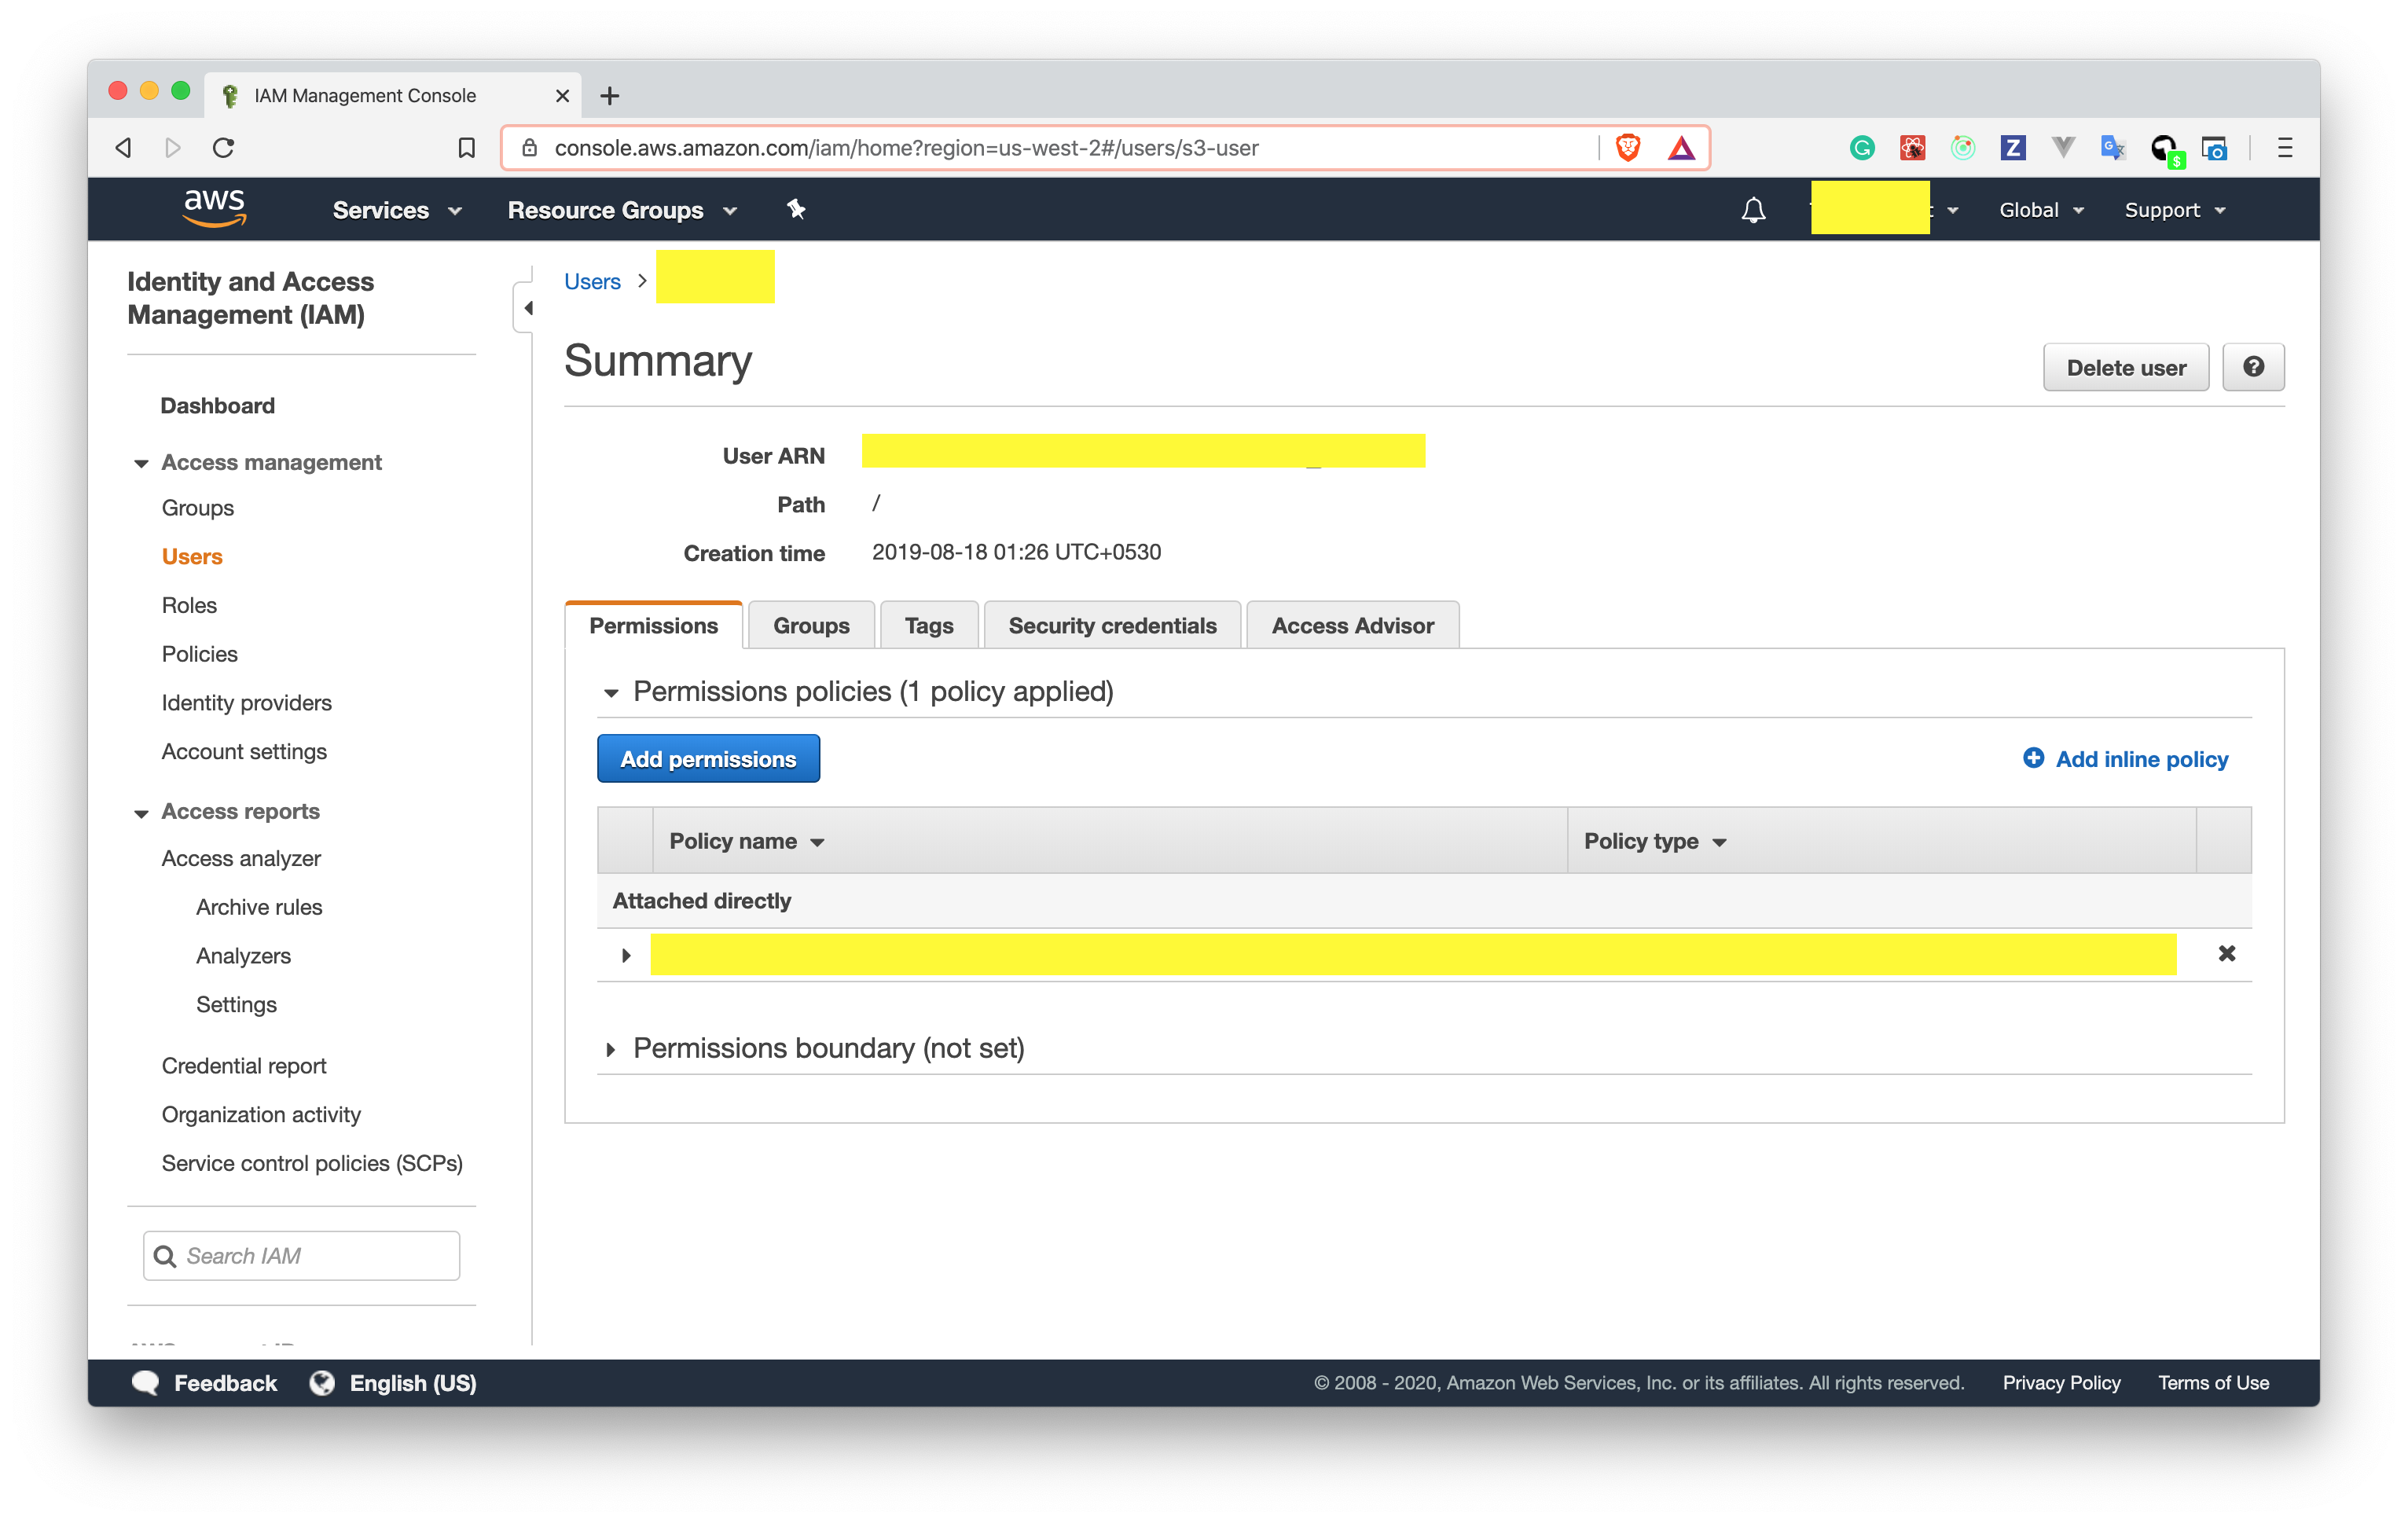The height and width of the screenshot is (1523, 2408).
Task: Expand Permissions boundary section
Action: pos(611,1049)
